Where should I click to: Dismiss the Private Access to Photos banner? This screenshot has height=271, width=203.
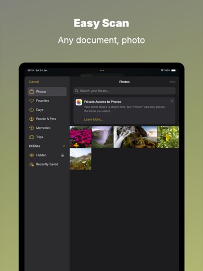pos(172,101)
